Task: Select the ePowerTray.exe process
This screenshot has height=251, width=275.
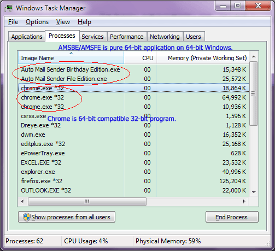Action: click(133, 153)
